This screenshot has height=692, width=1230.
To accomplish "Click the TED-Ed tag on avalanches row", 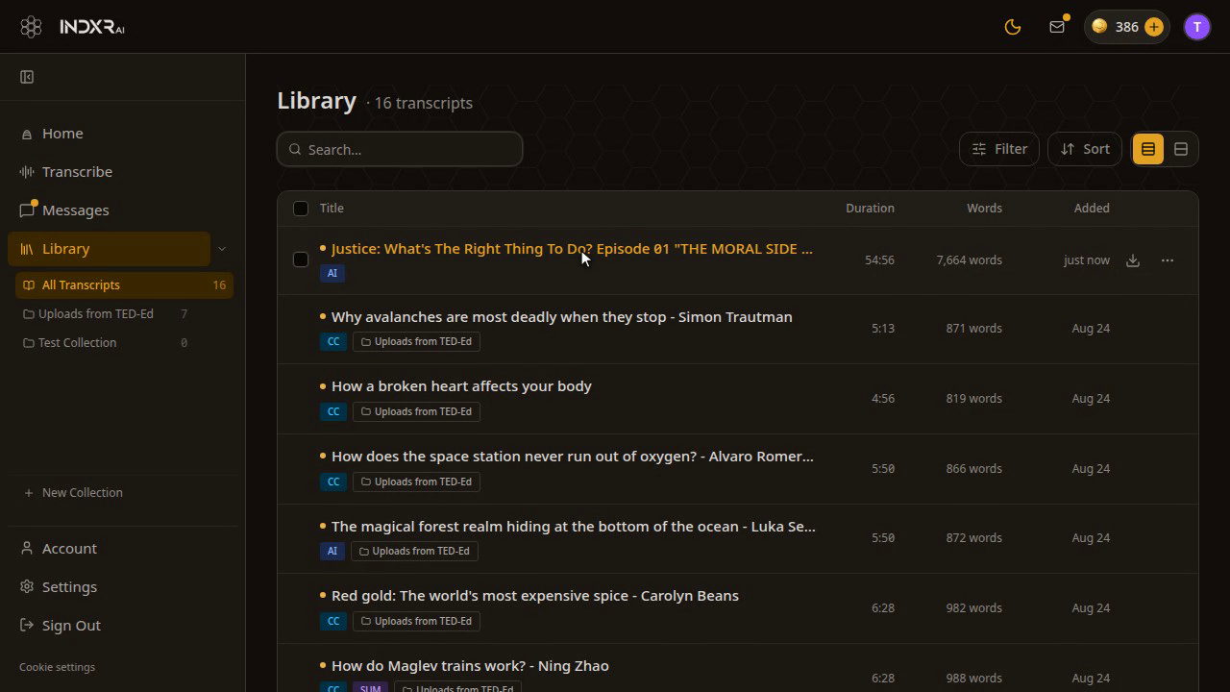I will click(x=416, y=341).
